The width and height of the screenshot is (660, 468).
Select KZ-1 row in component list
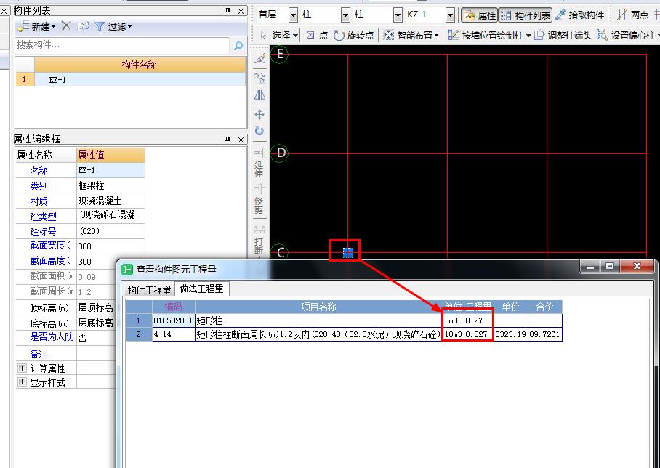[x=131, y=79]
